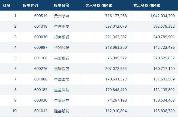Click sell amount 115,838,729
The image size is (178, 117).
pos(164,111)
